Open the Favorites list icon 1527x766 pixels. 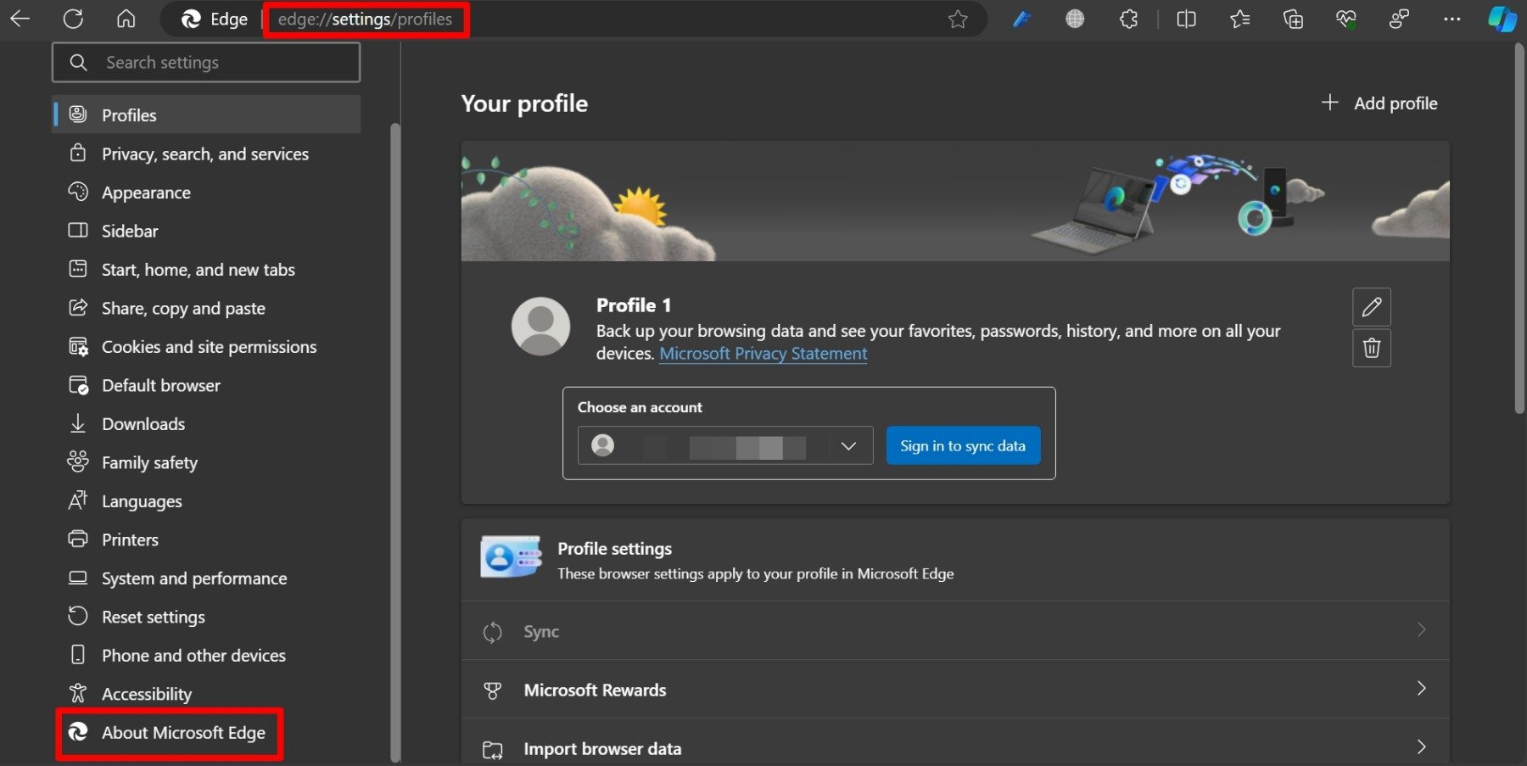[x=1239, y=19]
